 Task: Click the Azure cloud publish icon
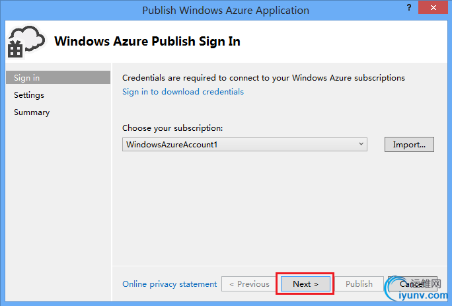click(x=26, y=42)
